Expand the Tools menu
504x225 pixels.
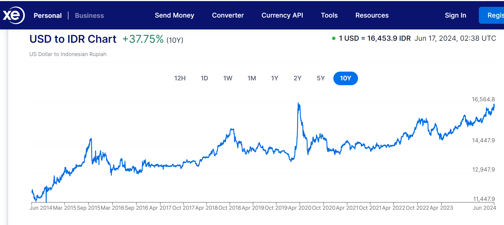(329, 15)
